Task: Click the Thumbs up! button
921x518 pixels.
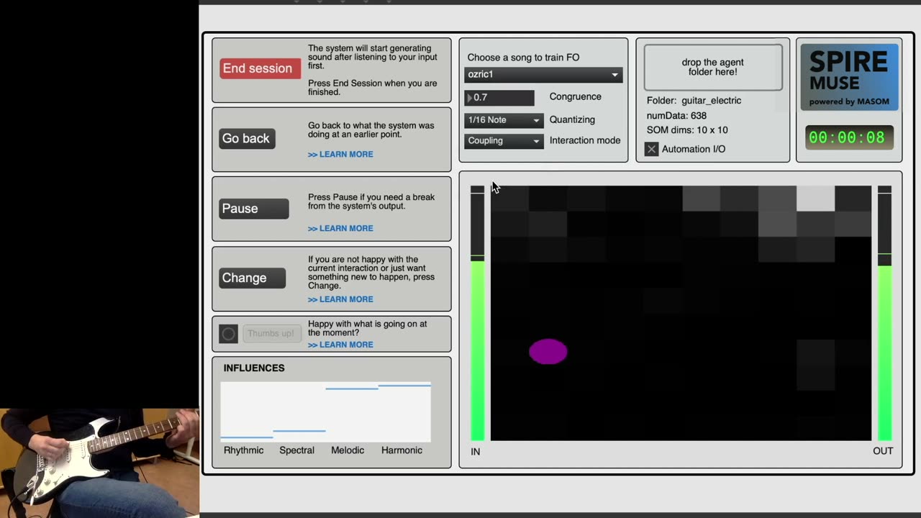Action: (x=271, y=334)
